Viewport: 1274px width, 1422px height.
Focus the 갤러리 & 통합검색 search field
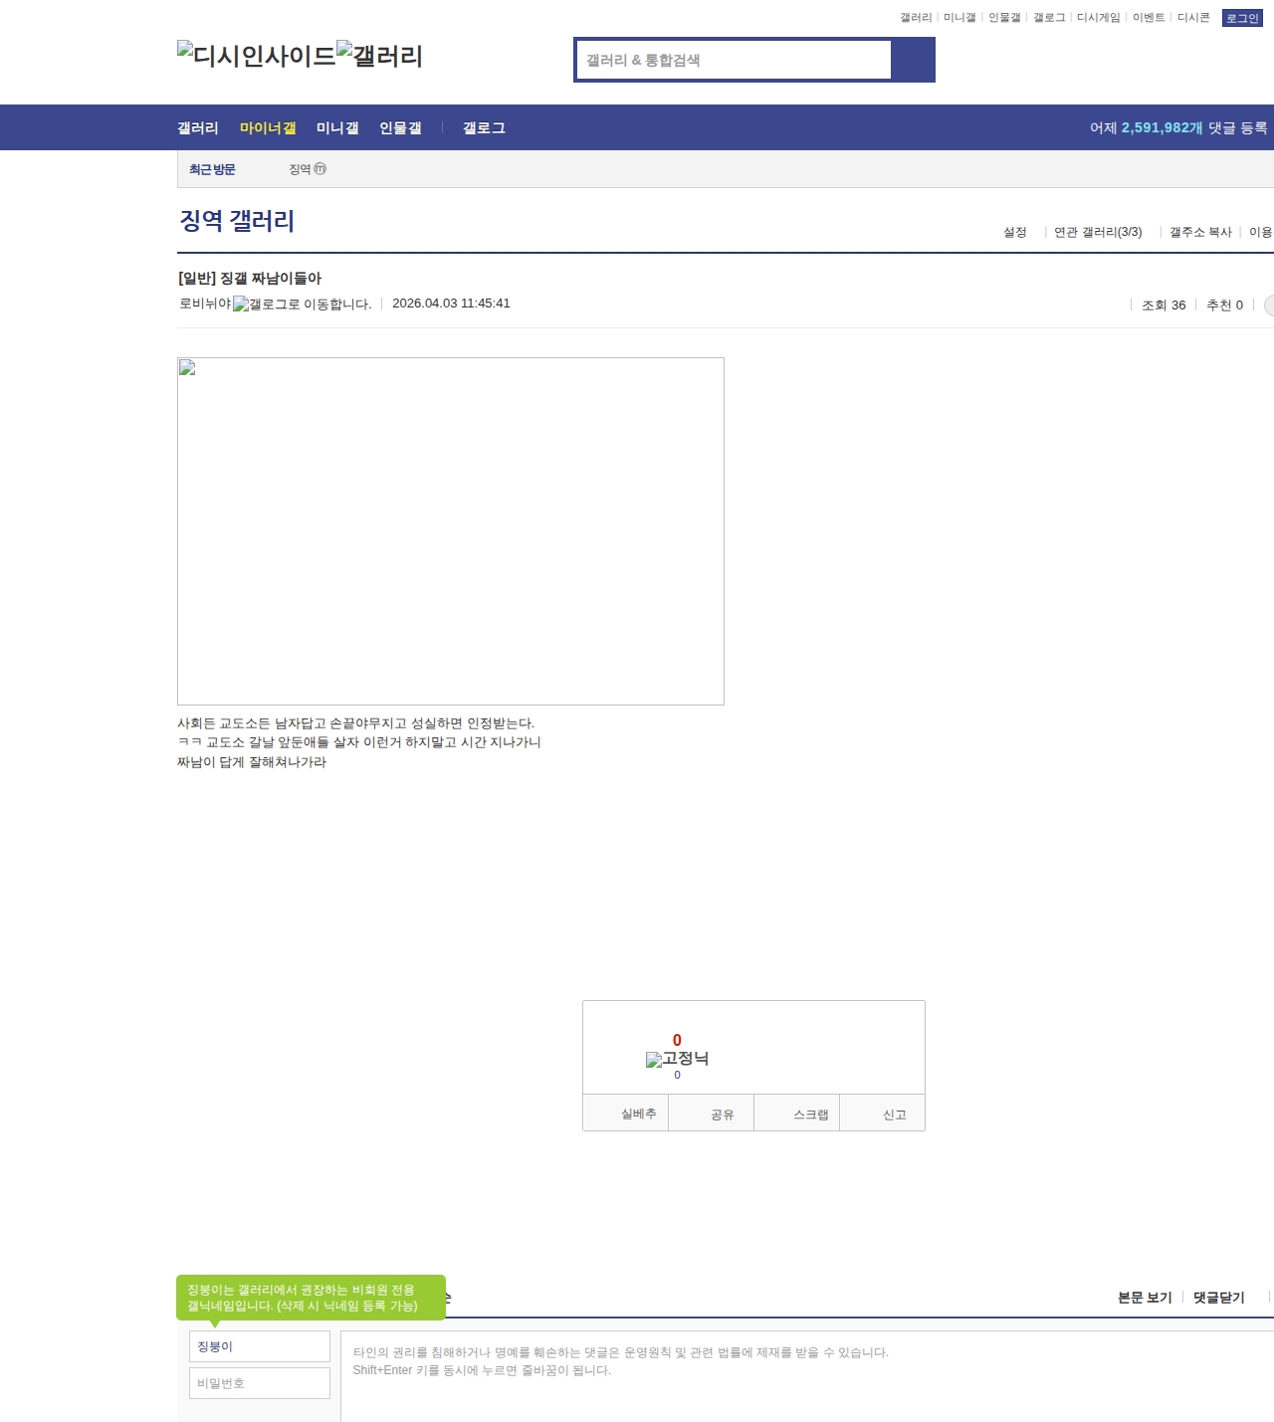(x=734, y=60)
